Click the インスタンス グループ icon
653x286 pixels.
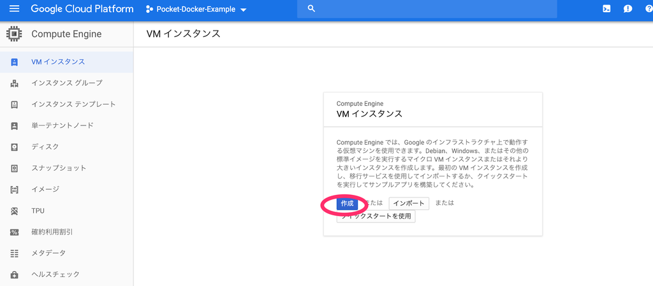14,83
